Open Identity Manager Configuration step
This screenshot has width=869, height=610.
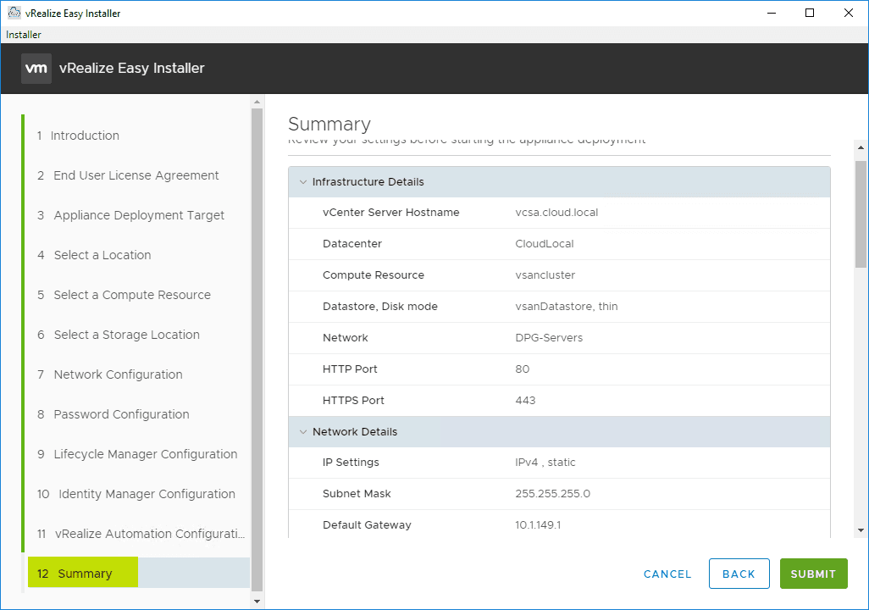click(147, 494)
